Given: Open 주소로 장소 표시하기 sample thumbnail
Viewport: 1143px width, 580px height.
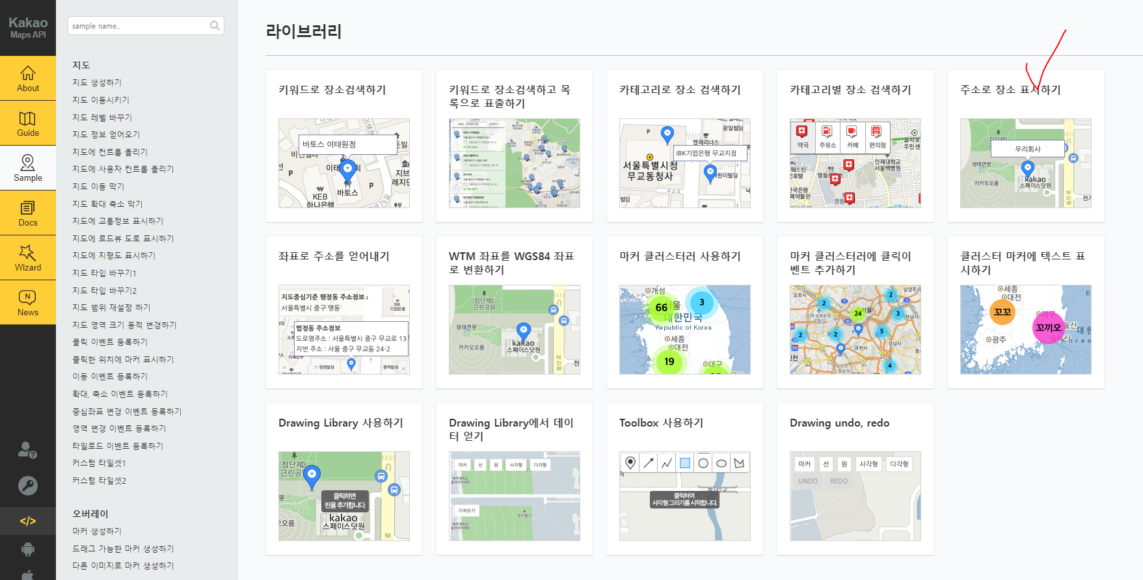Looking at the screenshot, I should 1026,163.
